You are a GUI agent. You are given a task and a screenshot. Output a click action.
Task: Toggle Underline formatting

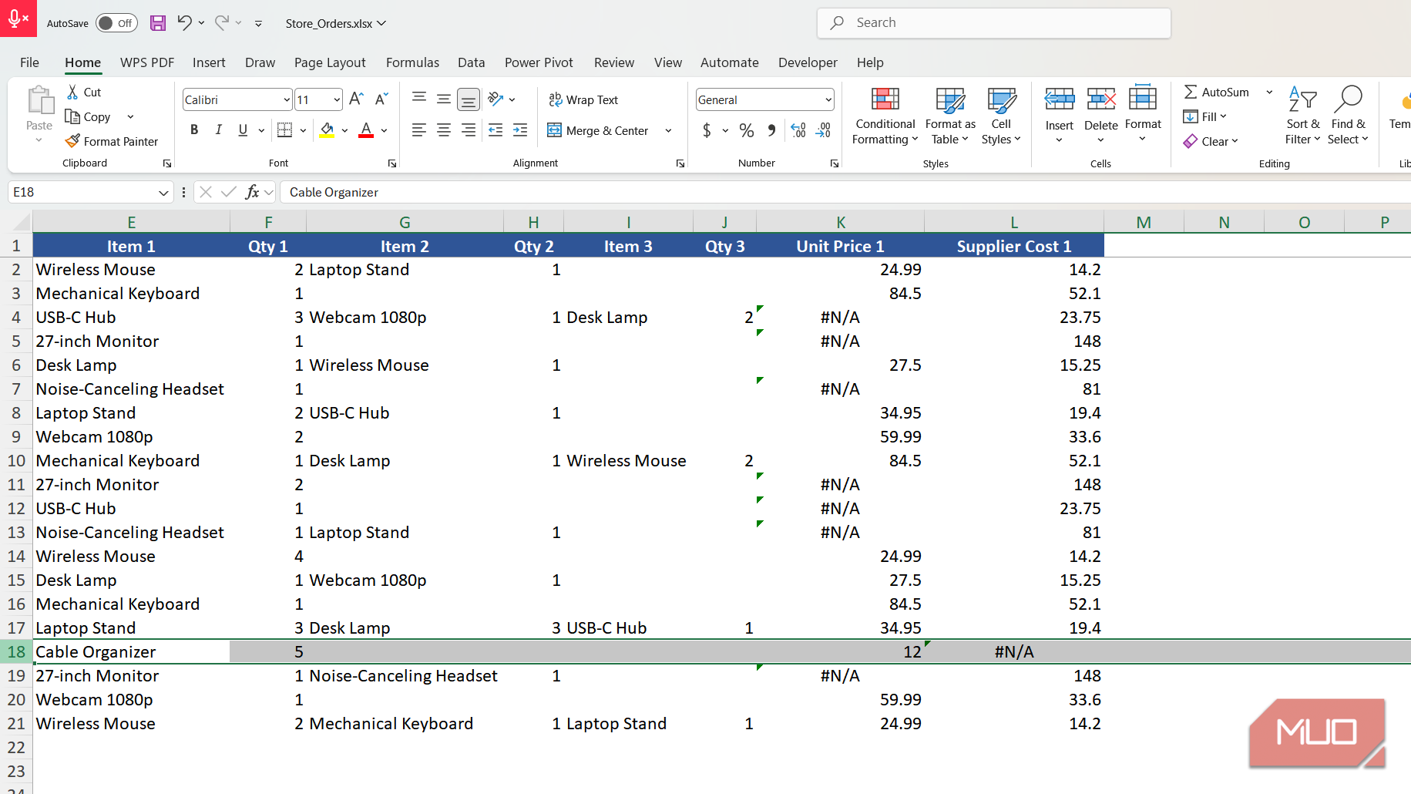click(243, 130)
